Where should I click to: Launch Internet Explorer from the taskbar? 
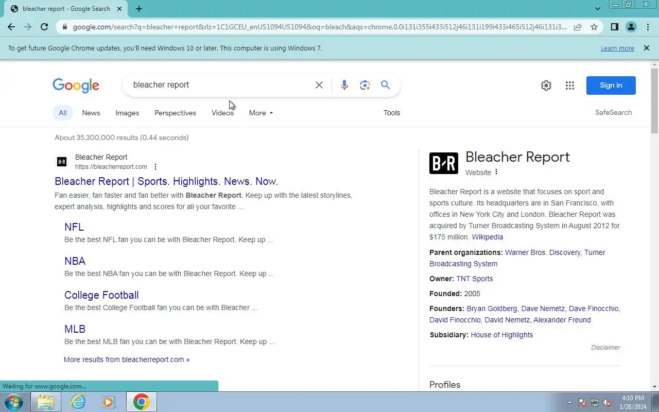pyautogui.click(x=78, y=402)
